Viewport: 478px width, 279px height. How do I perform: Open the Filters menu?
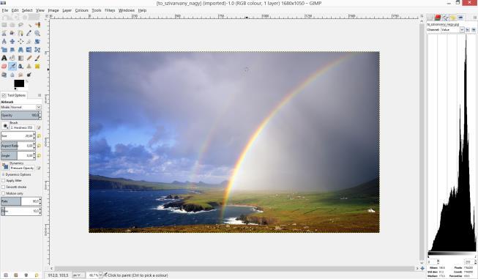[110, 10]
